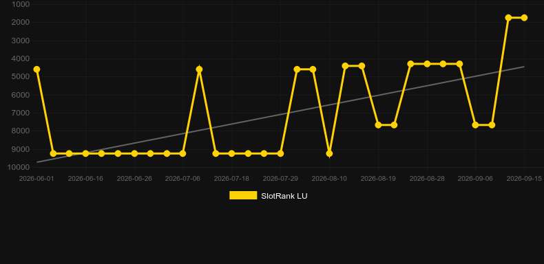Viewport: 544px width, 264px height.
Task: Click the 2000 y-axis label
Action: click(x=21, y=23)
